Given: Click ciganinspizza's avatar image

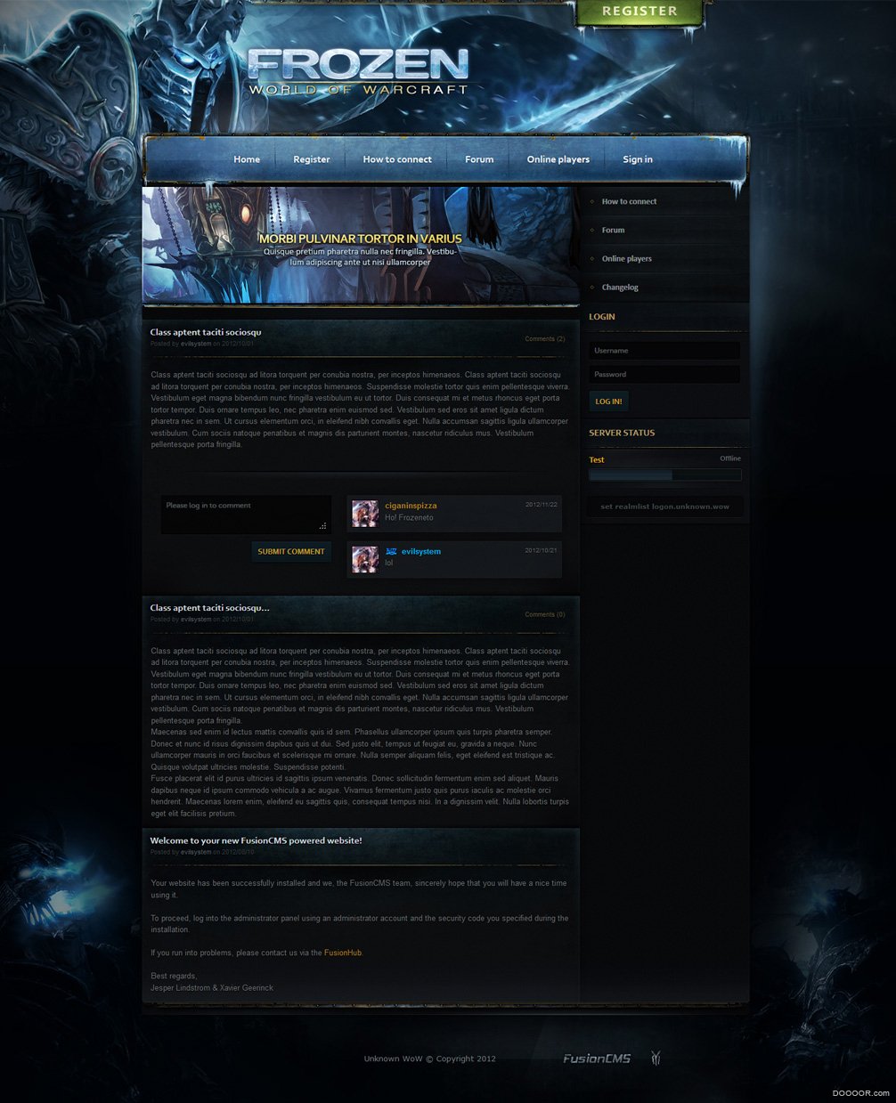Looking at the screenshot, I should click(365, 513).
